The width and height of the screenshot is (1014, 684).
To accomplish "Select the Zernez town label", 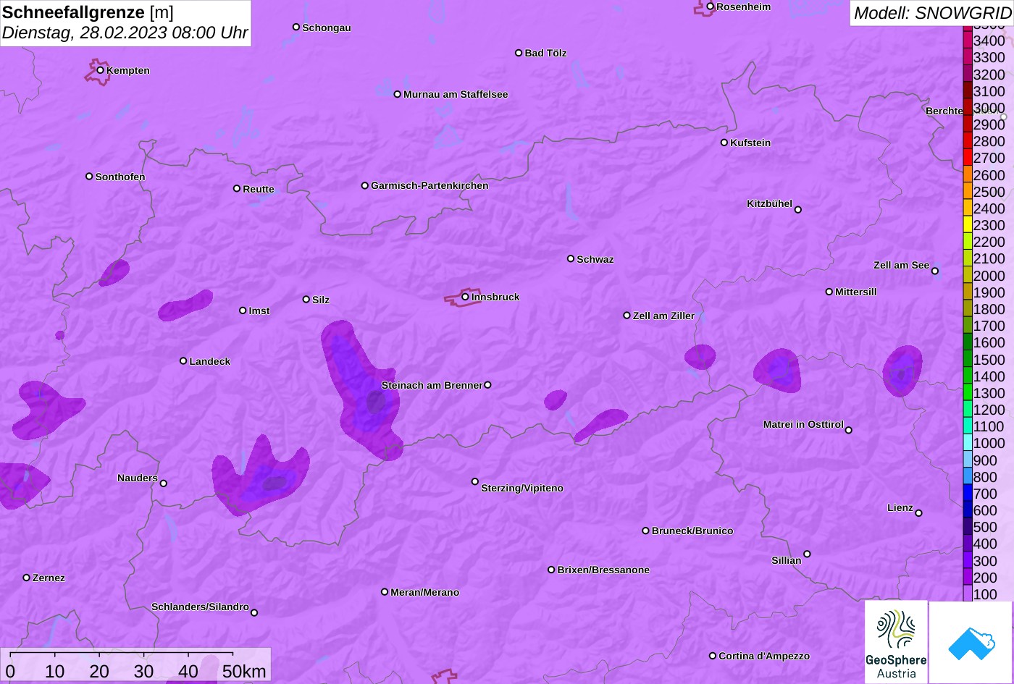I will (x=49, y=578).
